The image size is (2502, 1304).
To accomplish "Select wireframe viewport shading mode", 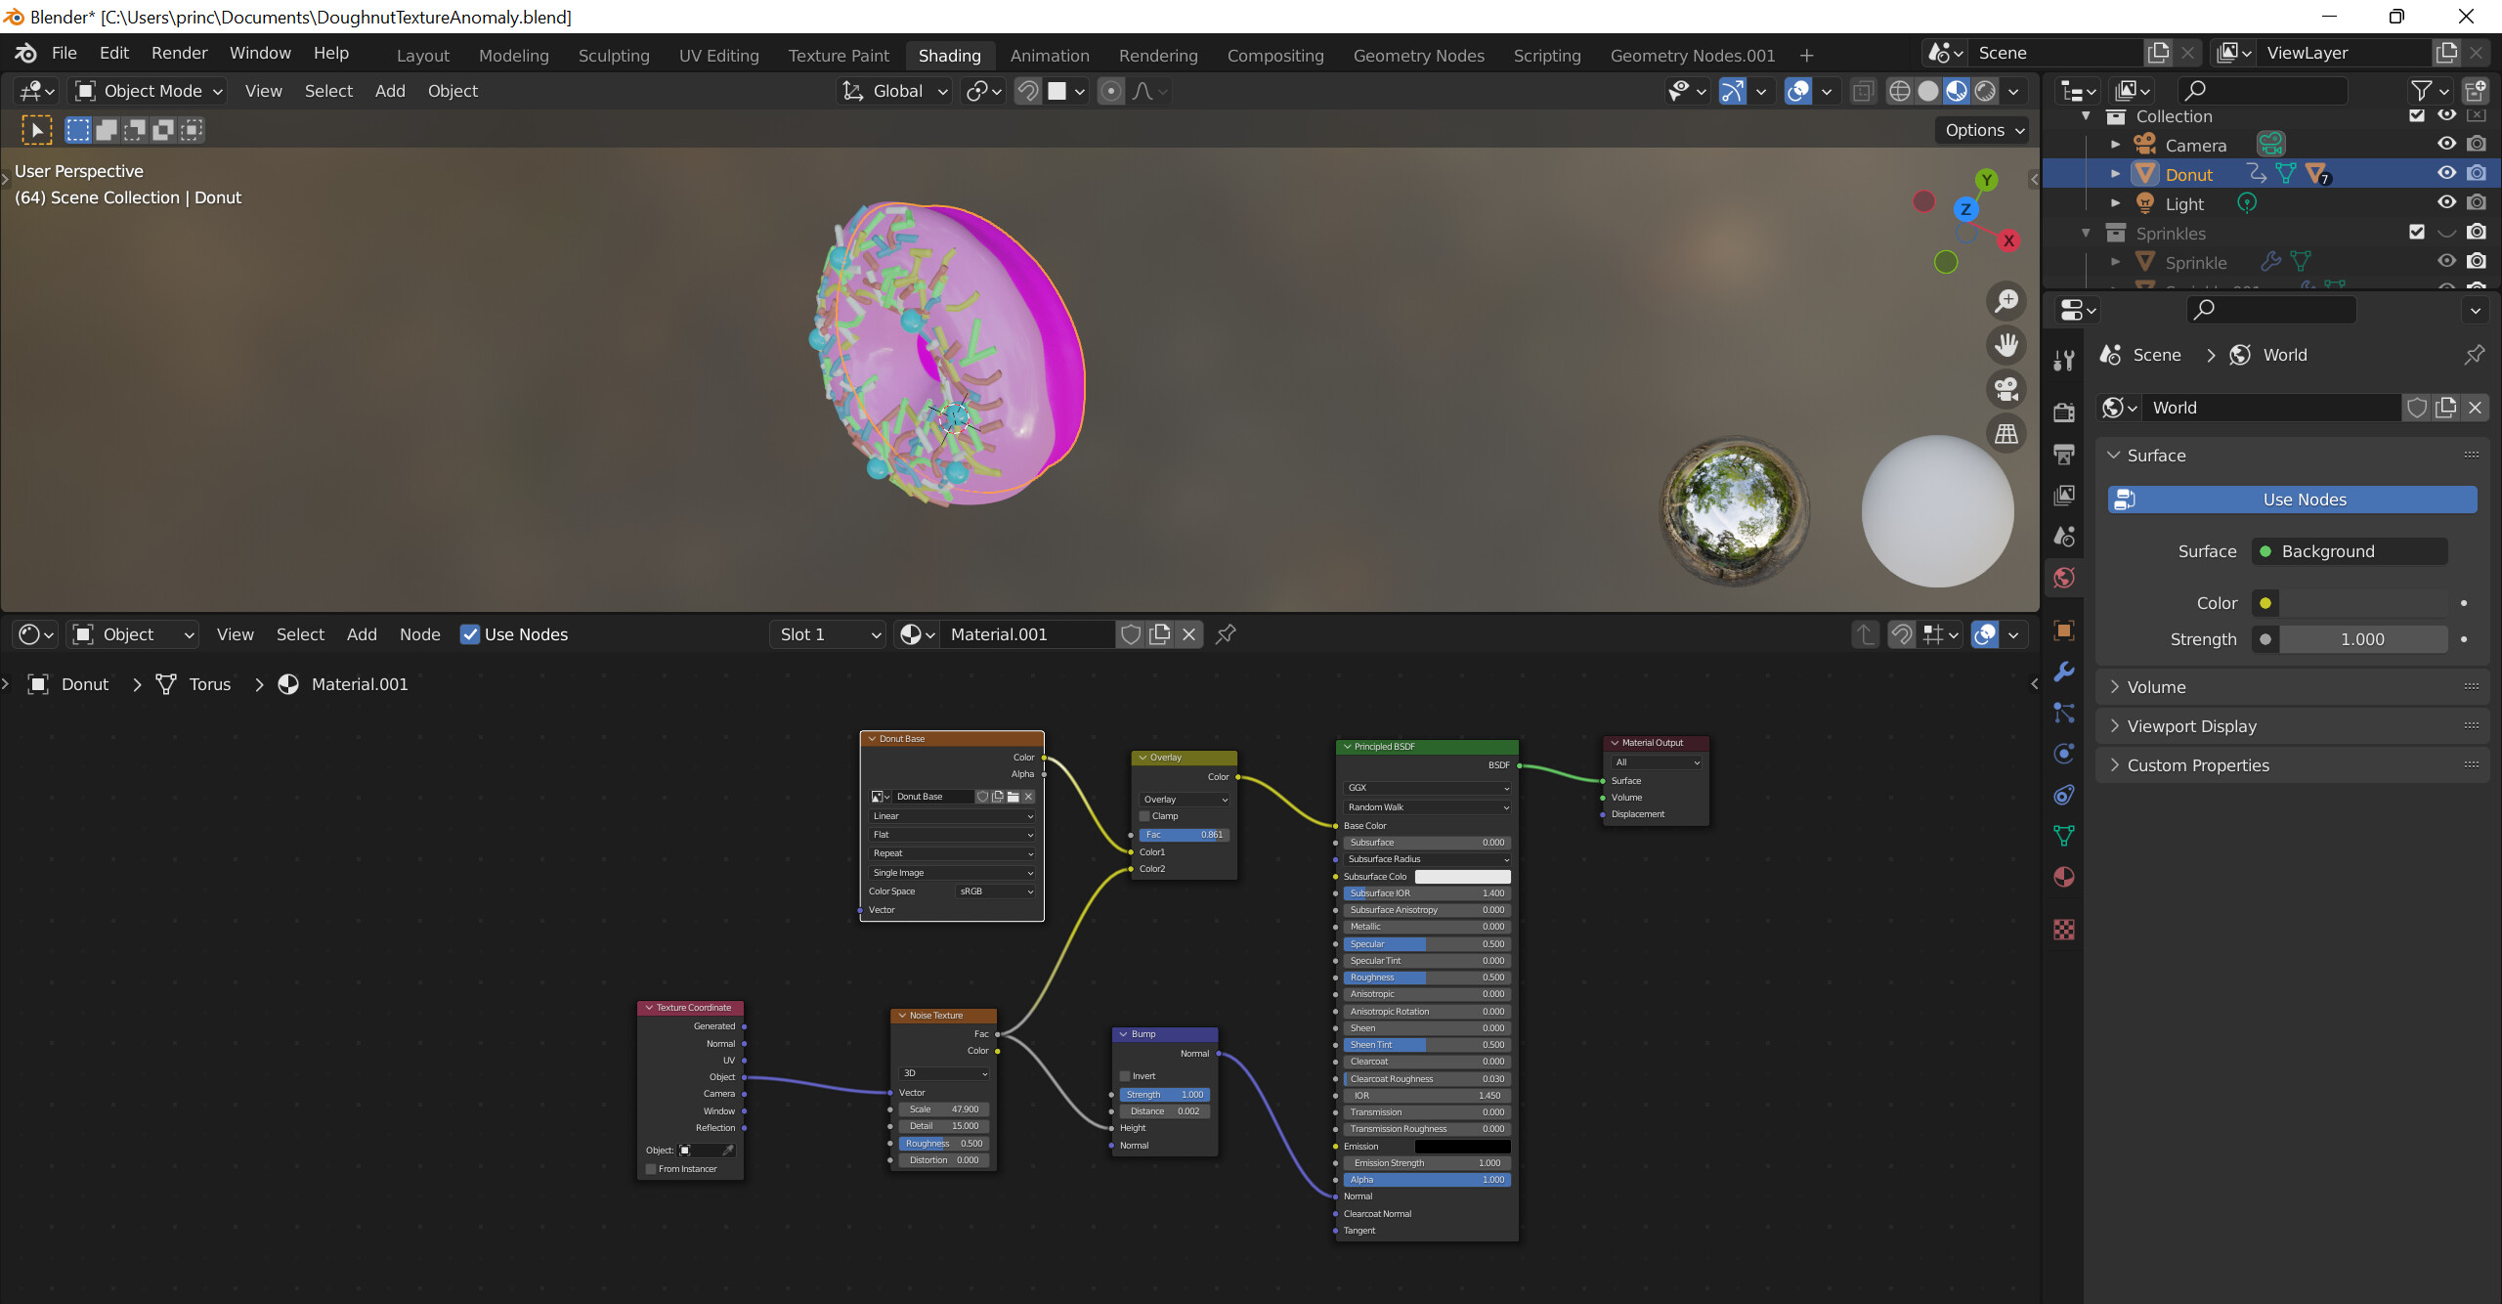I will [x=1899, y=91].
